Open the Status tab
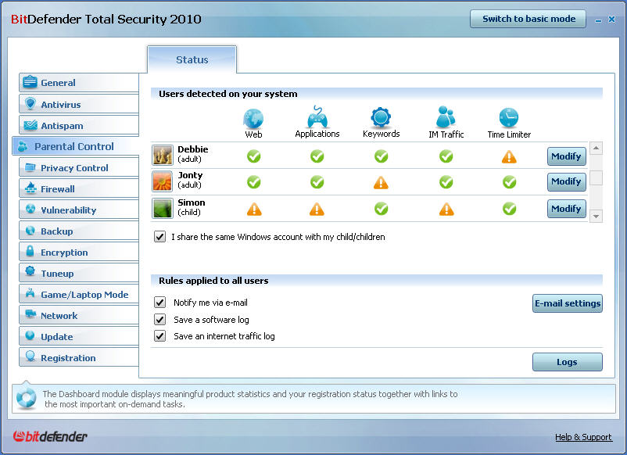 [x=192, y=59]
